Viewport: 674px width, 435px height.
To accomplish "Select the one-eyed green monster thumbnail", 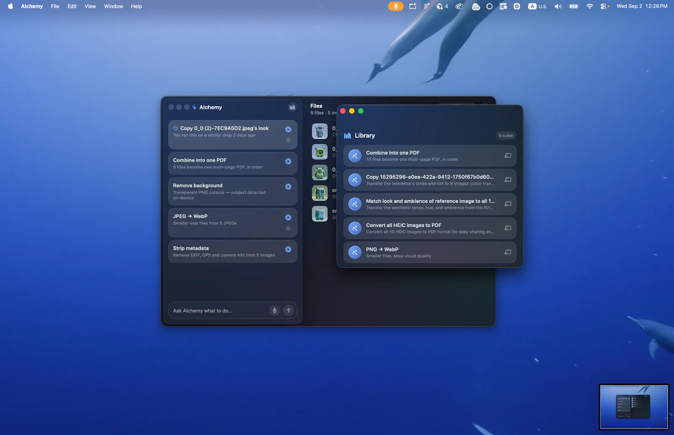I will point(320,152).
